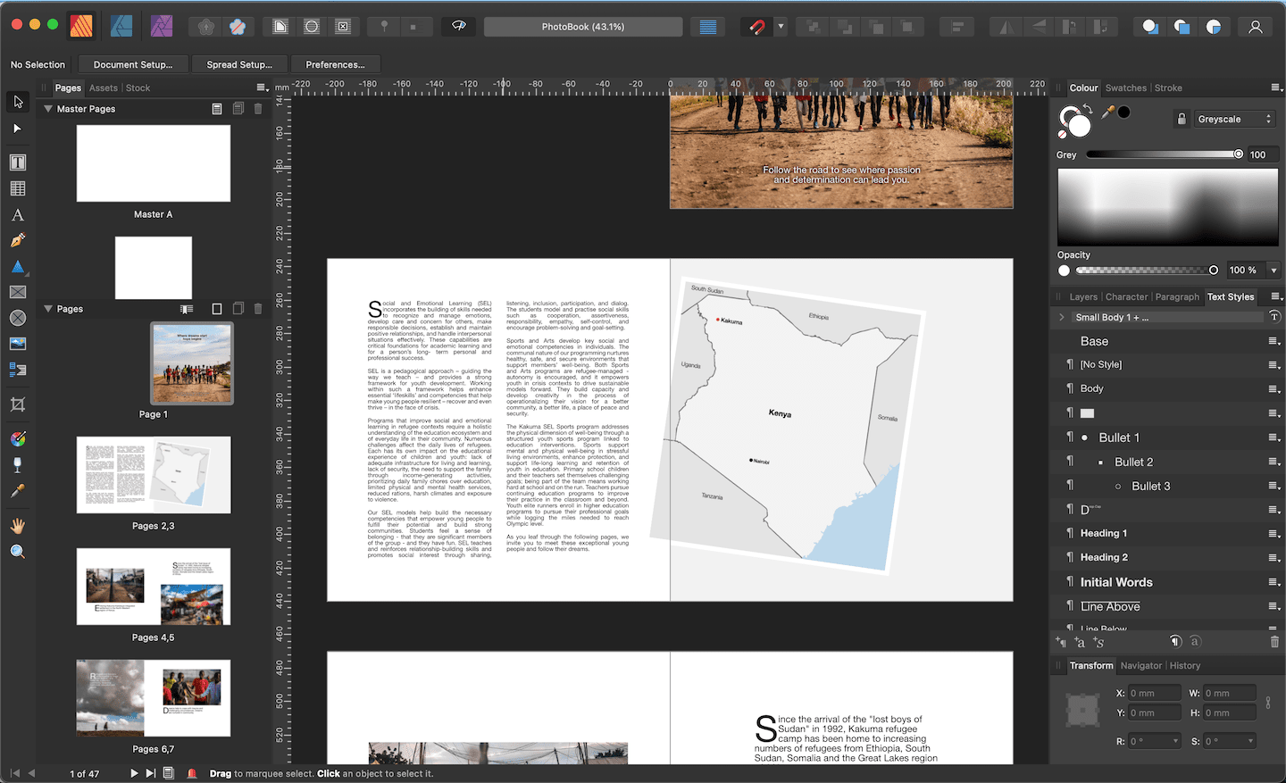
Task: Switch to the Swatches tab
Action: [x=1125, y=87]
